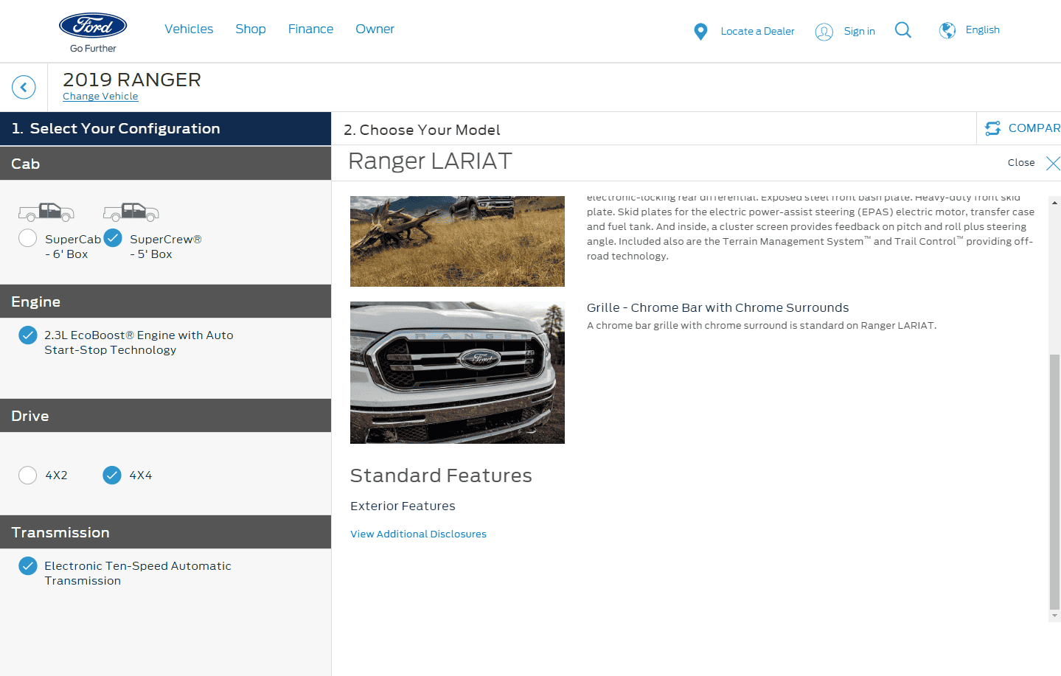Click the Standard Features heading

[x=441, y=476]
